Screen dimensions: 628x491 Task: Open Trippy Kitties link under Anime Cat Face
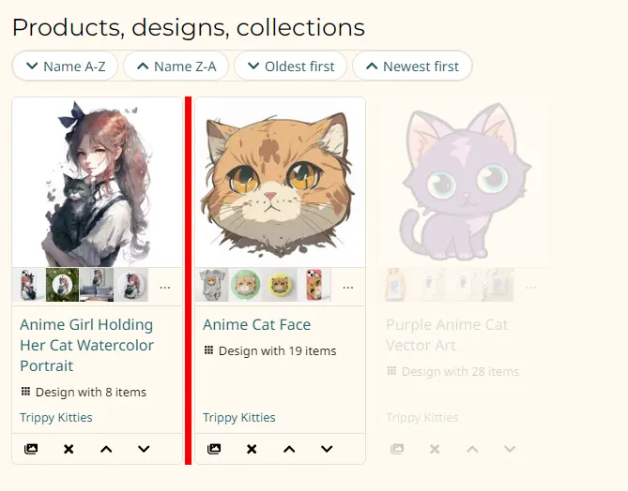239,418
